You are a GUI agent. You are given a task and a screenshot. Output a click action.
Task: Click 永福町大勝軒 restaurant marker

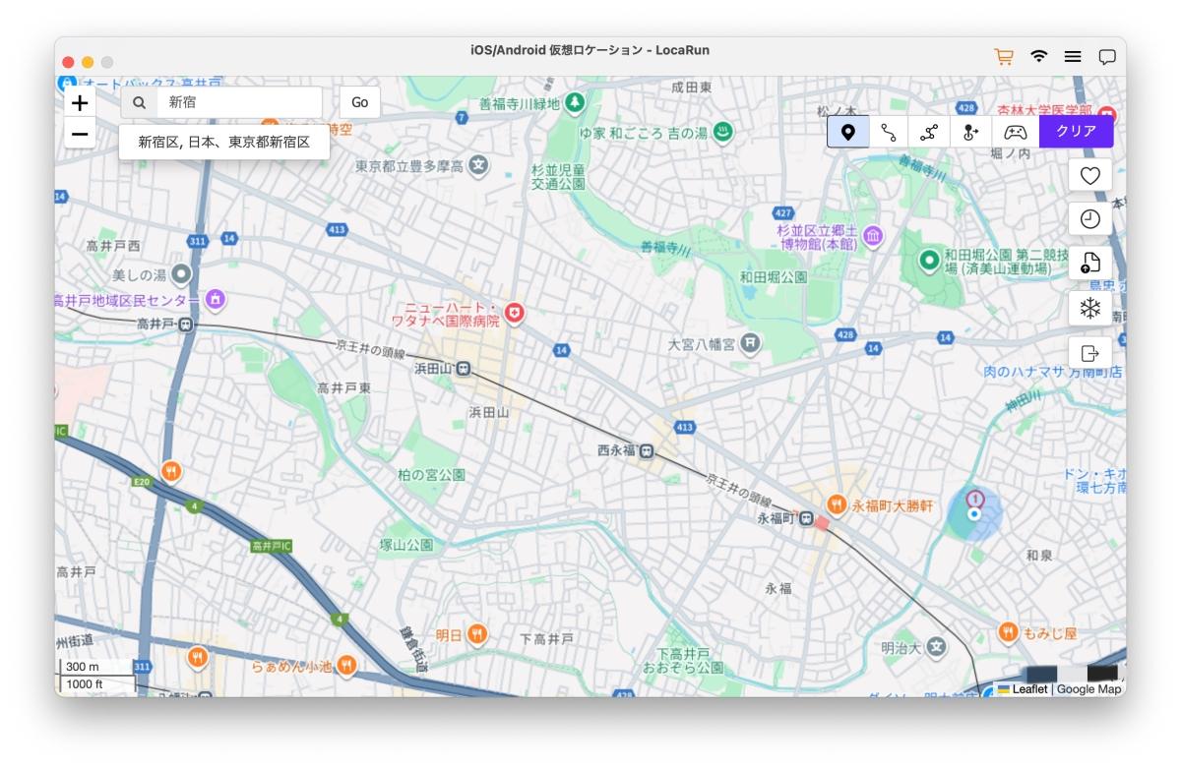point(837,504)
